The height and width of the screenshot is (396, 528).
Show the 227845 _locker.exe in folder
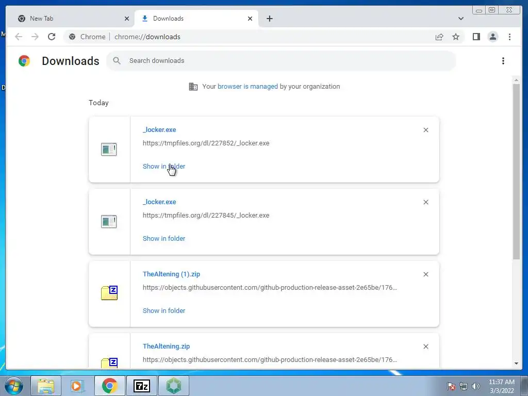coord(164,238)
